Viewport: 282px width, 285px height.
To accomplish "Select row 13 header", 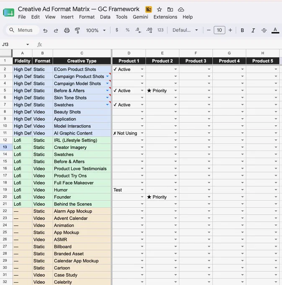I will pos(5,147).
